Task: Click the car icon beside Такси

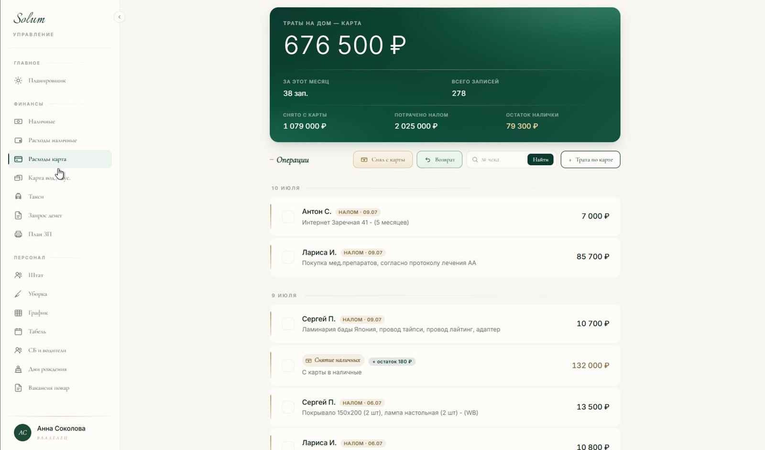Action: [18, 196]
